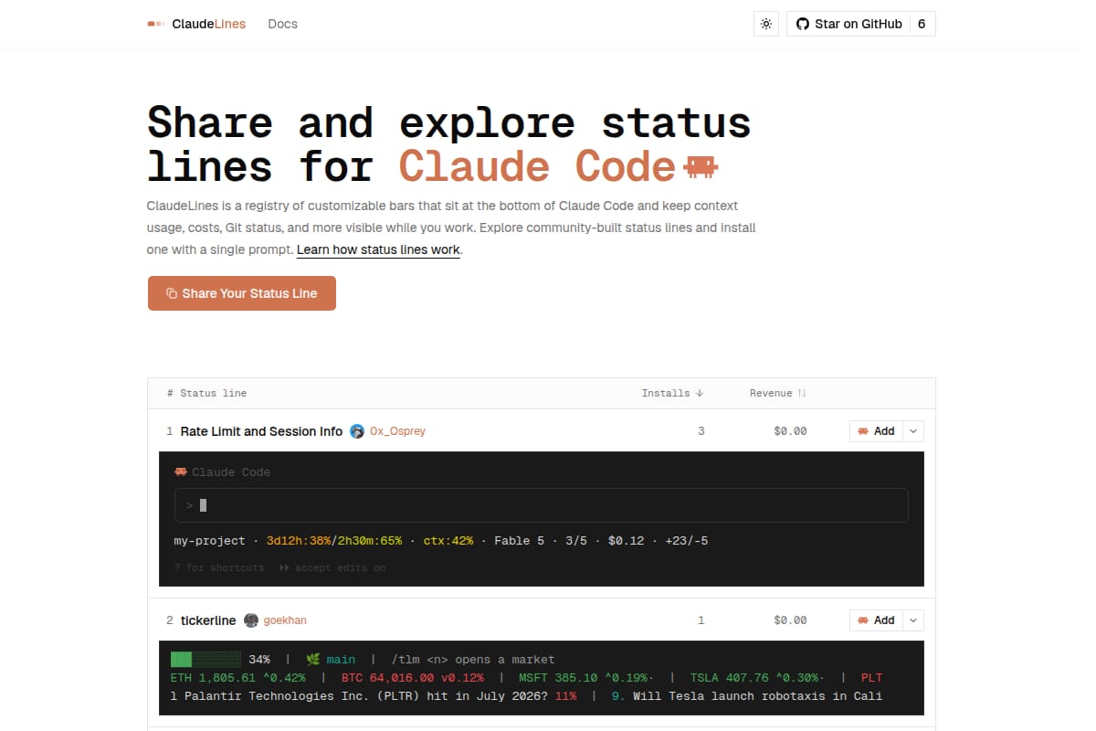Add the tickerline status line
This screenshot has width=1096, height=731.
point(876,620)
